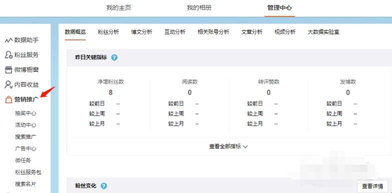Image resolution: width=392 pixels, height=193 pixels.
Task: Click the 粉丝变化 section heading
Action: (x=86, y=186)
